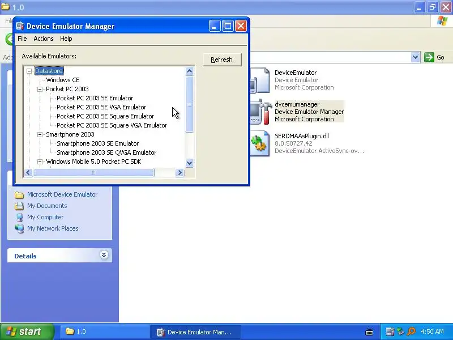The height and width of the screenshot is (340, 453).
Task: Select the DeviceEmulator file icon in Explorer
Action: [260, 80]
